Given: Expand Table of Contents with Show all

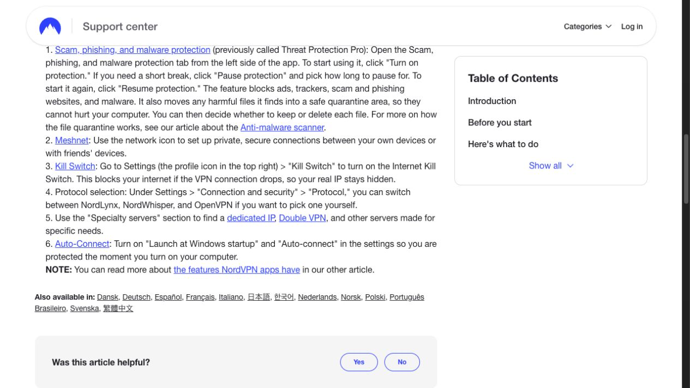Looking at the screenshot, I should coord(551,166).
